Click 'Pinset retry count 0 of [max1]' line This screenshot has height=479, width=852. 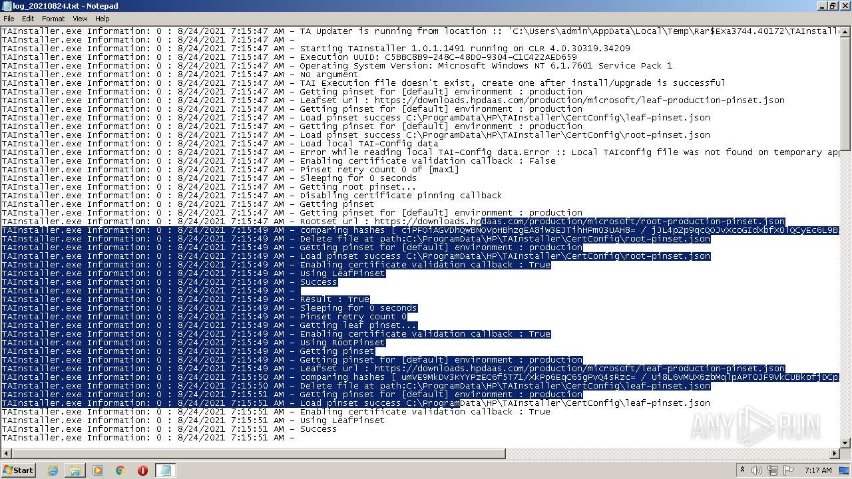click(x=230, y=170)
